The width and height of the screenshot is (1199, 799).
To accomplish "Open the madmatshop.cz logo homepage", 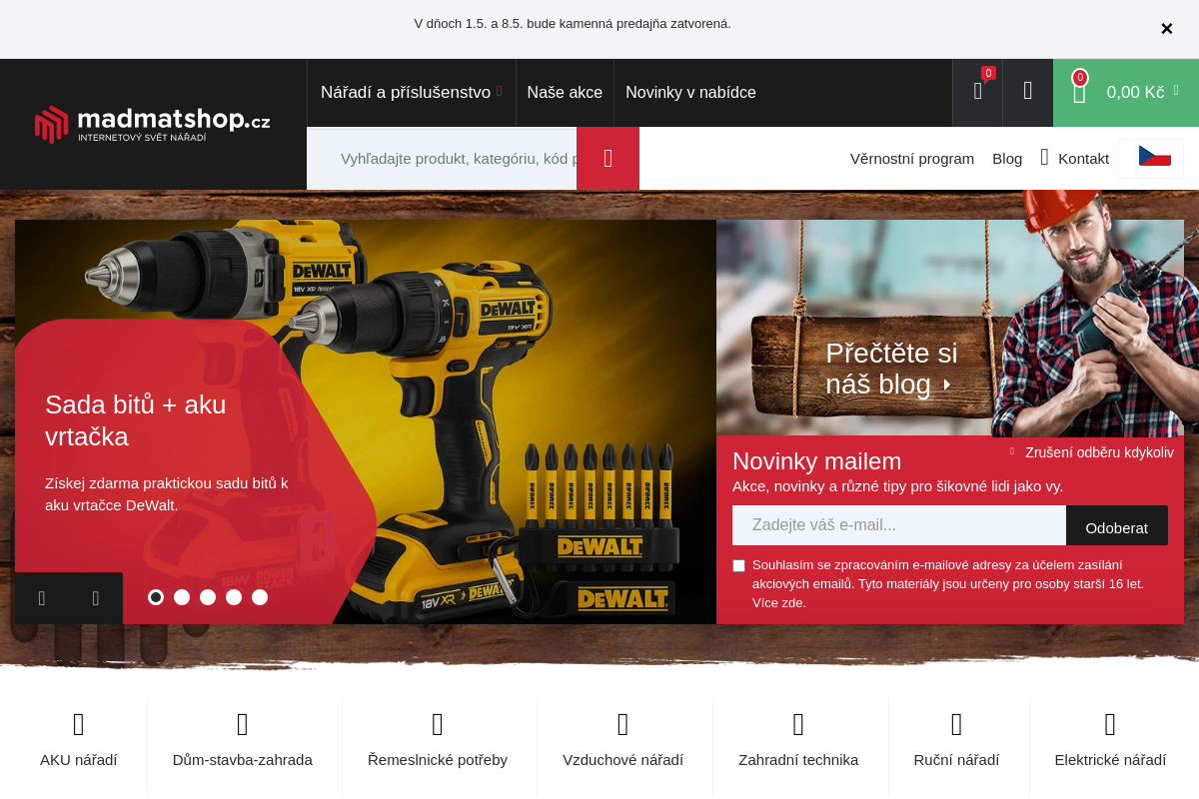I will click(x=153, y=124).
